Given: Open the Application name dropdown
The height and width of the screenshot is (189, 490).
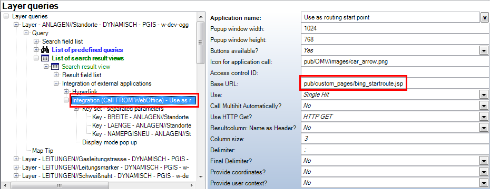Looking at the screenshot, I should point(484,18).
